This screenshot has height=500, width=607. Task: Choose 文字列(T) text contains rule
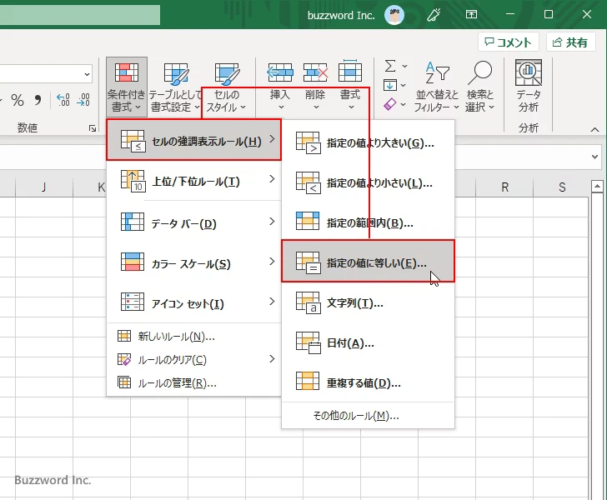(x=368, y=303)
